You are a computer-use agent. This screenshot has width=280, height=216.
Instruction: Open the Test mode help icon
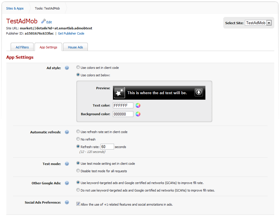67,164
